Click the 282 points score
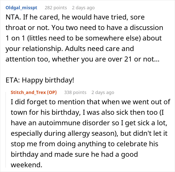175x172 pixels. 55,7
